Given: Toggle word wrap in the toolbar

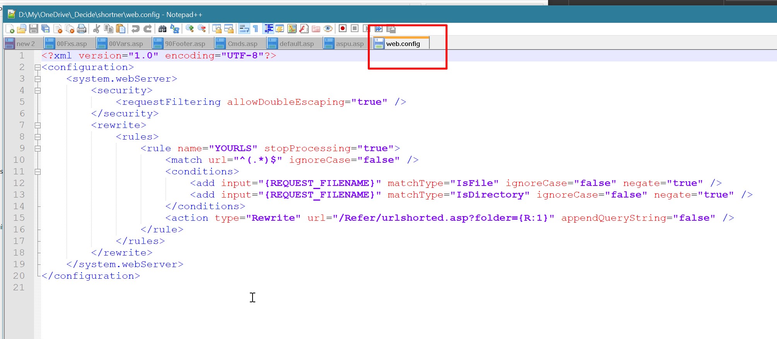Looking at the screenshot, I should pos(244,29).
